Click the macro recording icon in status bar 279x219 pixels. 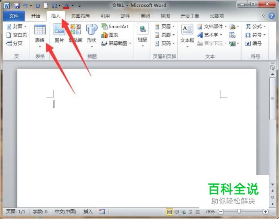click(102, 211)
